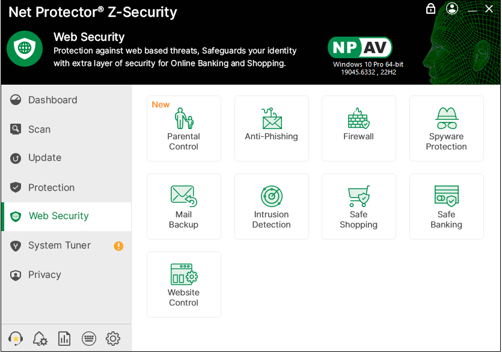
Task: Open the user account profile icon
Action: point(452,9)
